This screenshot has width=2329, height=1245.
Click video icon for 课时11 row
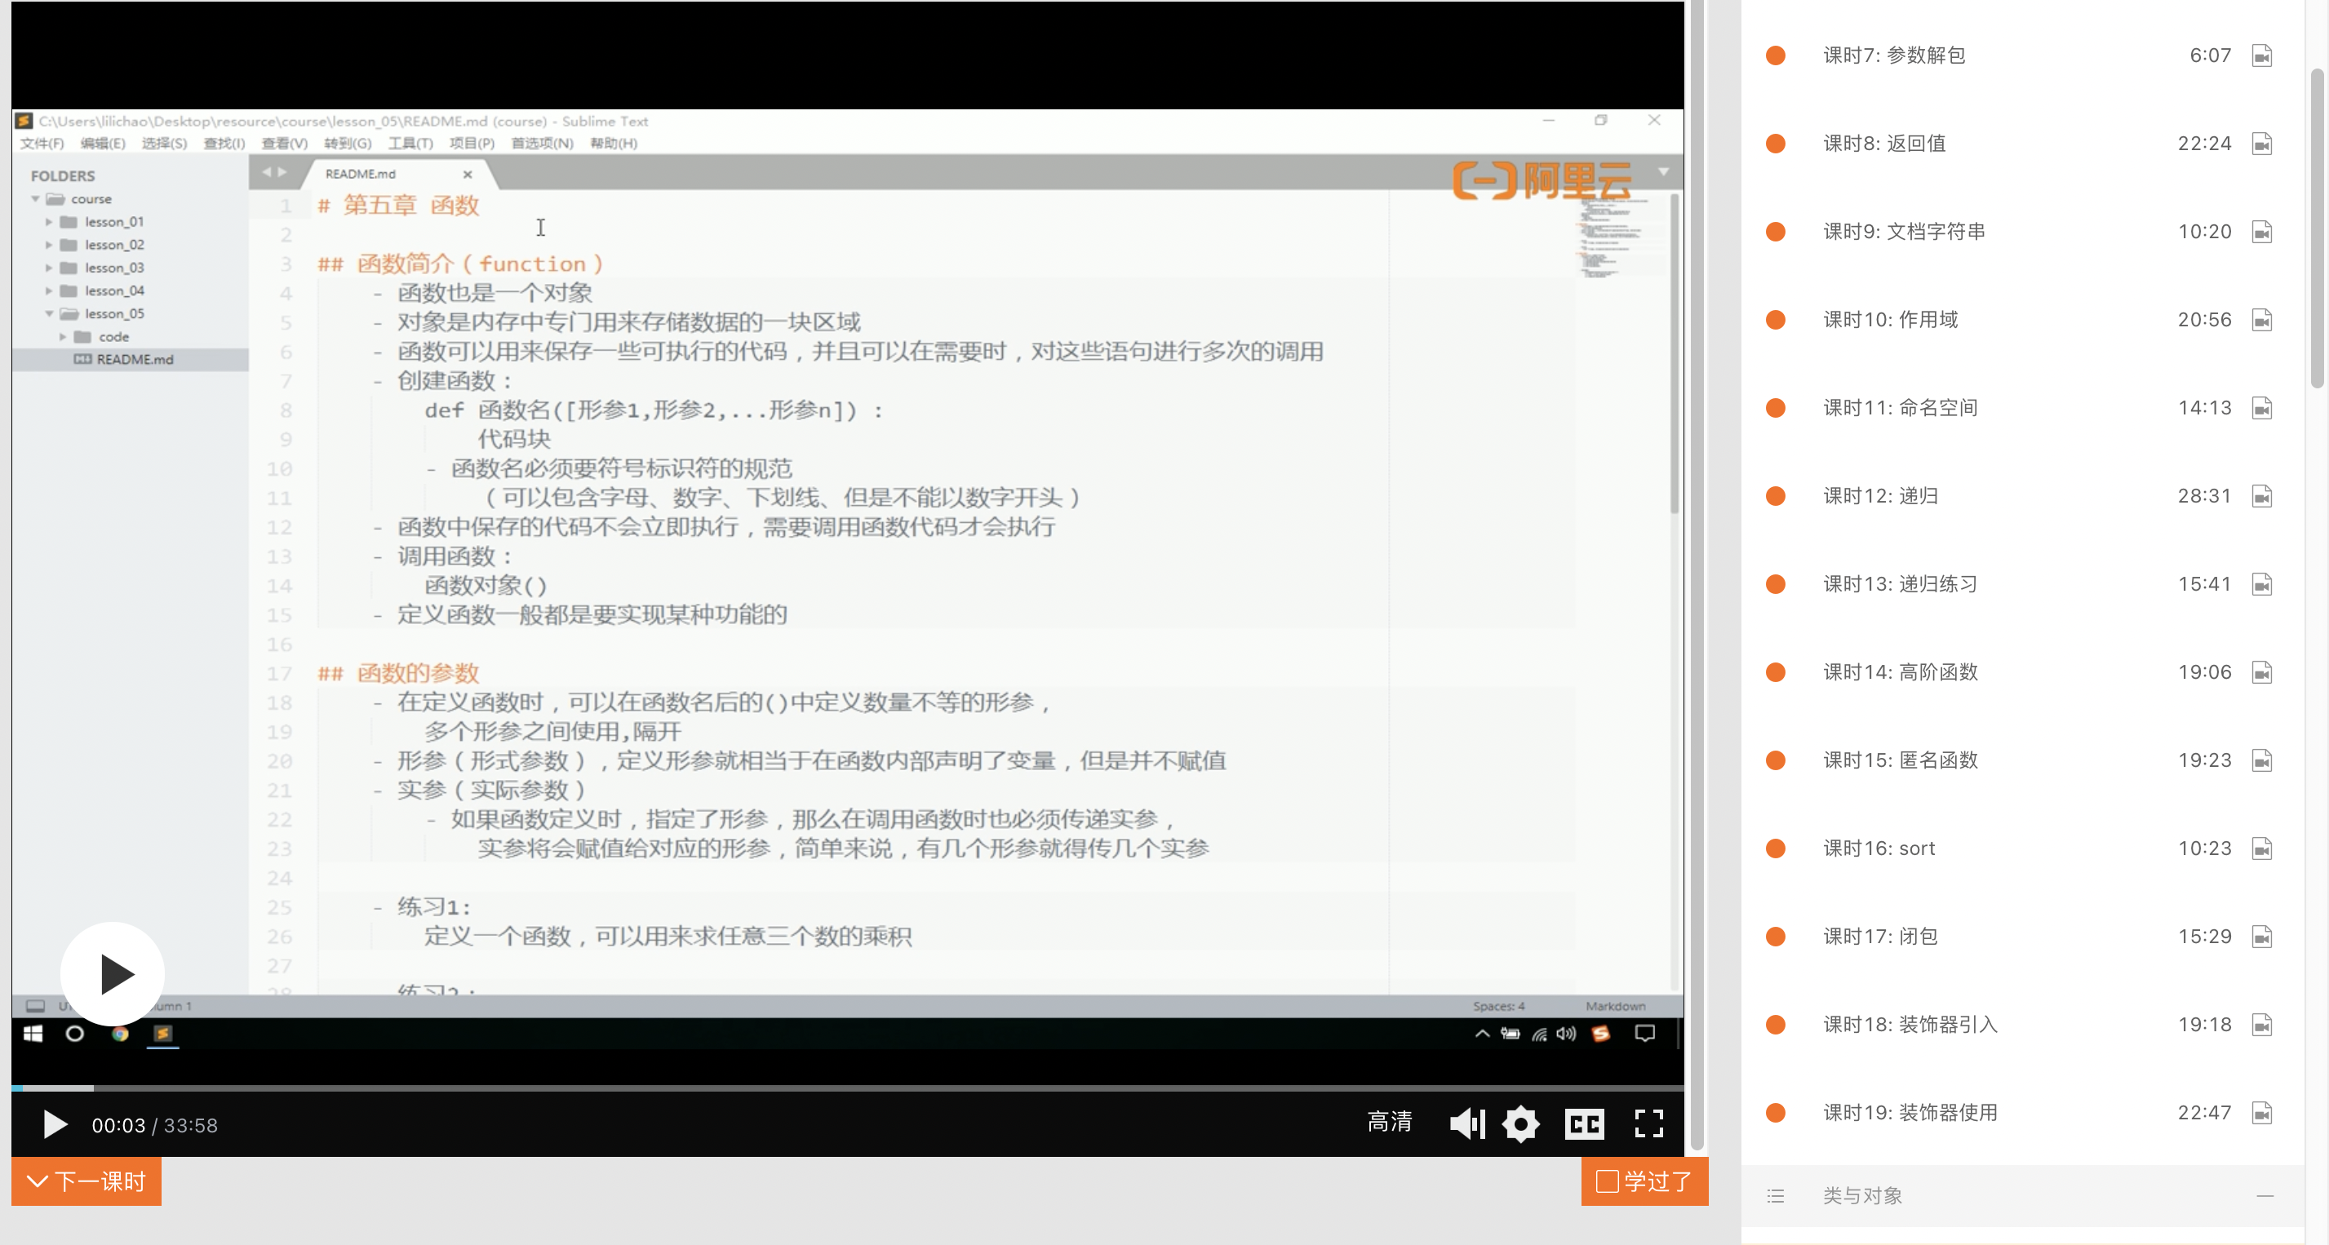click(x=2261, y=408)
